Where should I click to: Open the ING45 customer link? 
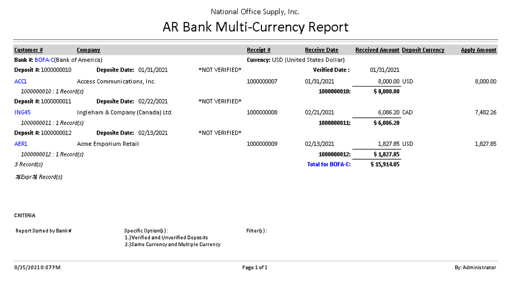23,112
